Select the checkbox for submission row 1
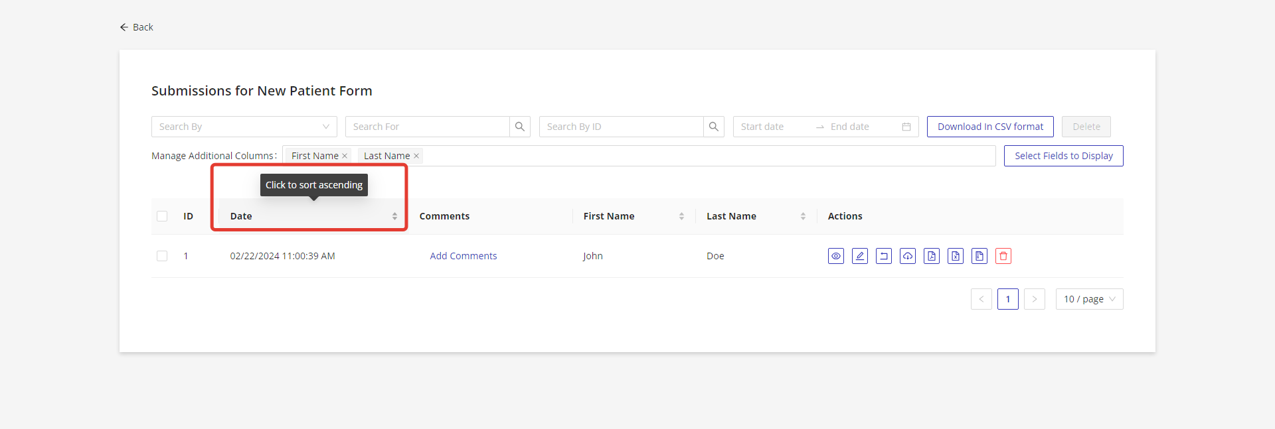 [162, 256]
